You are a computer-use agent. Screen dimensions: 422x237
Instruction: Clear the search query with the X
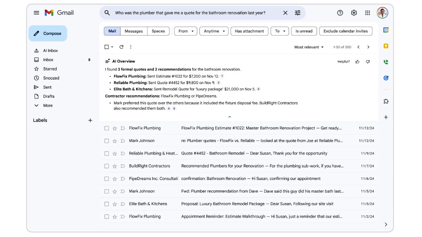[x=285, y=12]
